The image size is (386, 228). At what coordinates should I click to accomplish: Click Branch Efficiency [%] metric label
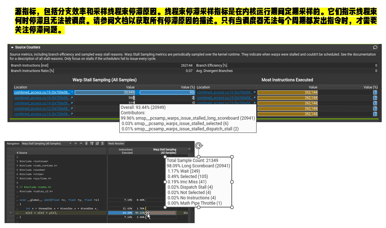click(212, 65)
